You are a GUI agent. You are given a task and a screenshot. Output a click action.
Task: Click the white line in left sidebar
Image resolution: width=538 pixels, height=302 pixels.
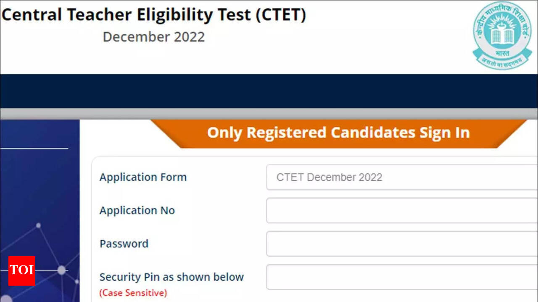pos(34,148)
